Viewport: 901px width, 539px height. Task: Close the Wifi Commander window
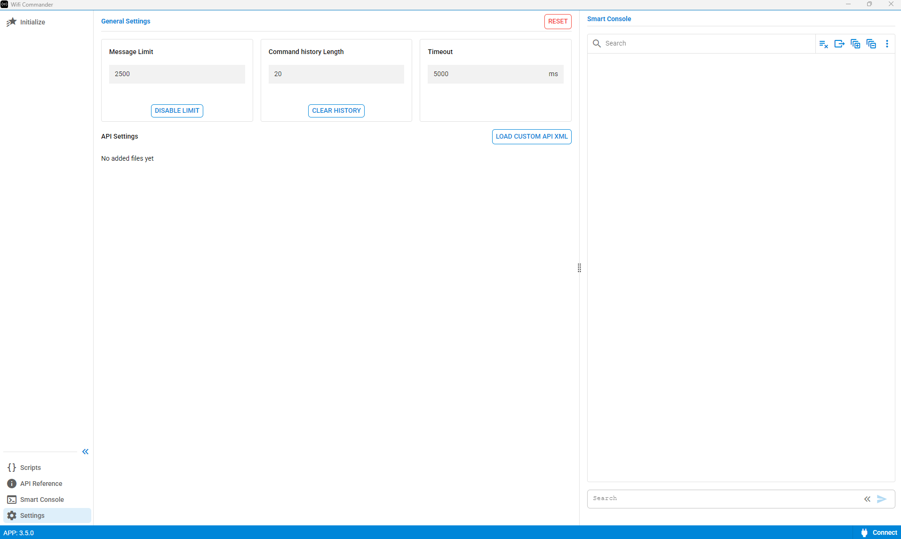pyautogui.click(x=891, y=4)
